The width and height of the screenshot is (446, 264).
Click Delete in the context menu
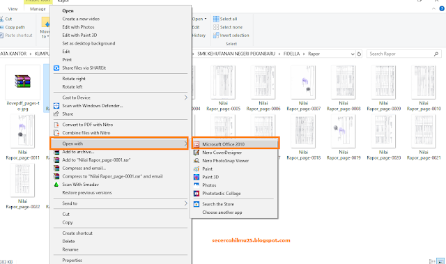[x=68, y=241]
